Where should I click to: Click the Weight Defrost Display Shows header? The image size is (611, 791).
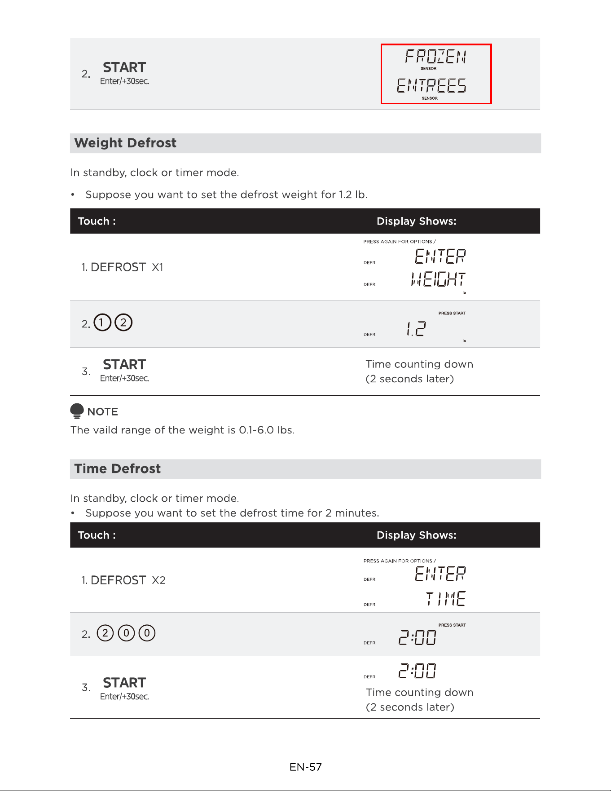(x=416, y=221)
